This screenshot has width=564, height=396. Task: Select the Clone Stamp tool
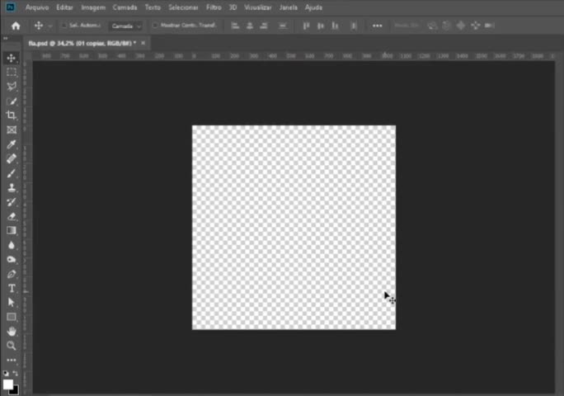(12, 187)
